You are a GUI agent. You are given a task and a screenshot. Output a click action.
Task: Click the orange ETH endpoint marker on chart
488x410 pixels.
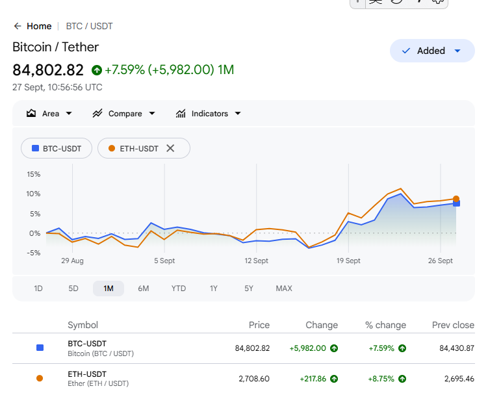[x=456, y=199]
